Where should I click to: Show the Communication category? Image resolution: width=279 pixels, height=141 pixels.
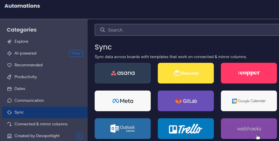click(x=45, y=100)
